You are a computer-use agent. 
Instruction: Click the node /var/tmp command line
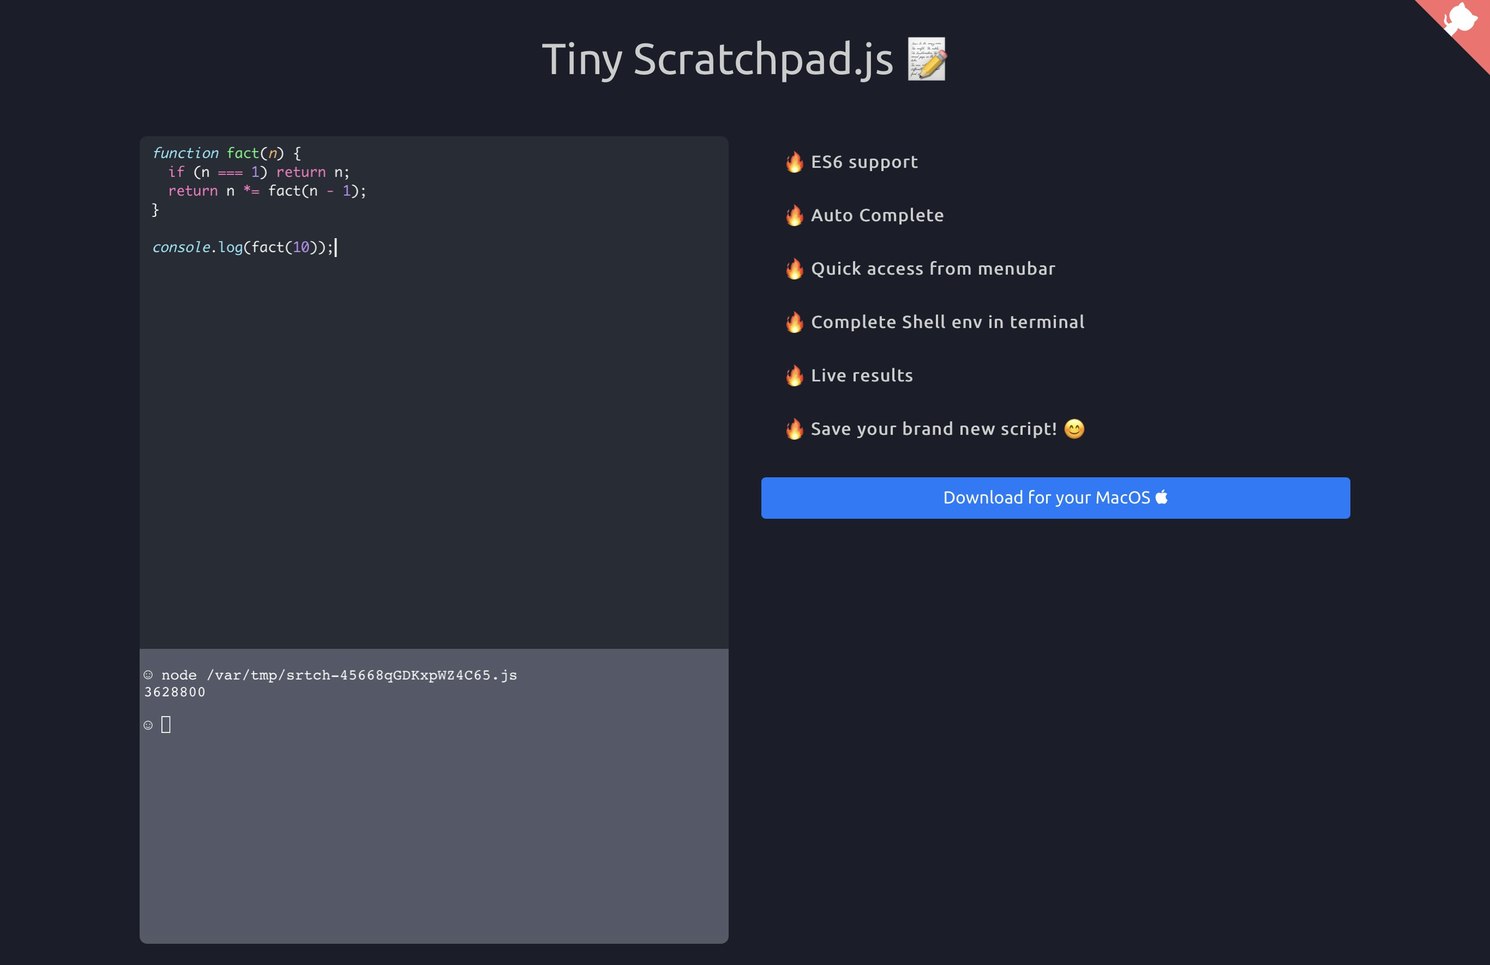338,675
